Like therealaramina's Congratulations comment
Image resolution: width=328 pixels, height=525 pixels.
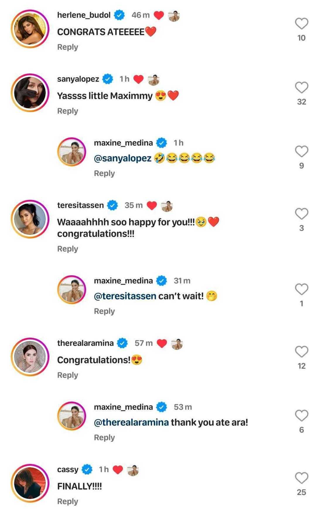coord(301,352)
